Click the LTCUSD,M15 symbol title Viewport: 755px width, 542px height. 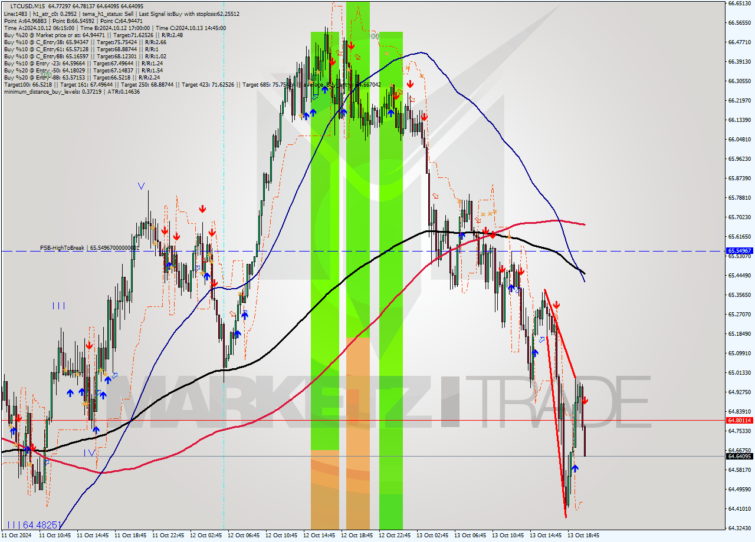[x=27, y=6]
